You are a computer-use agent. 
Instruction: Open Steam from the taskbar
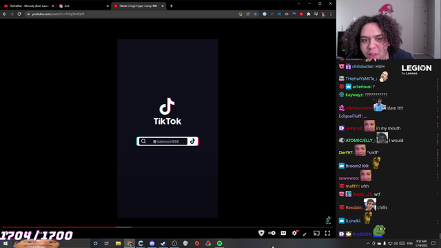coord(163,243)
